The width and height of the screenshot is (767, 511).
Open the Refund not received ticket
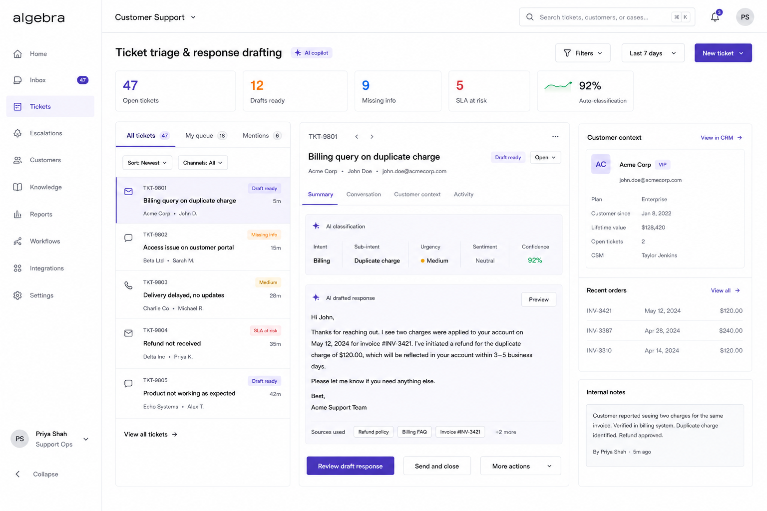pyautogui.click(x=203, y=343)
